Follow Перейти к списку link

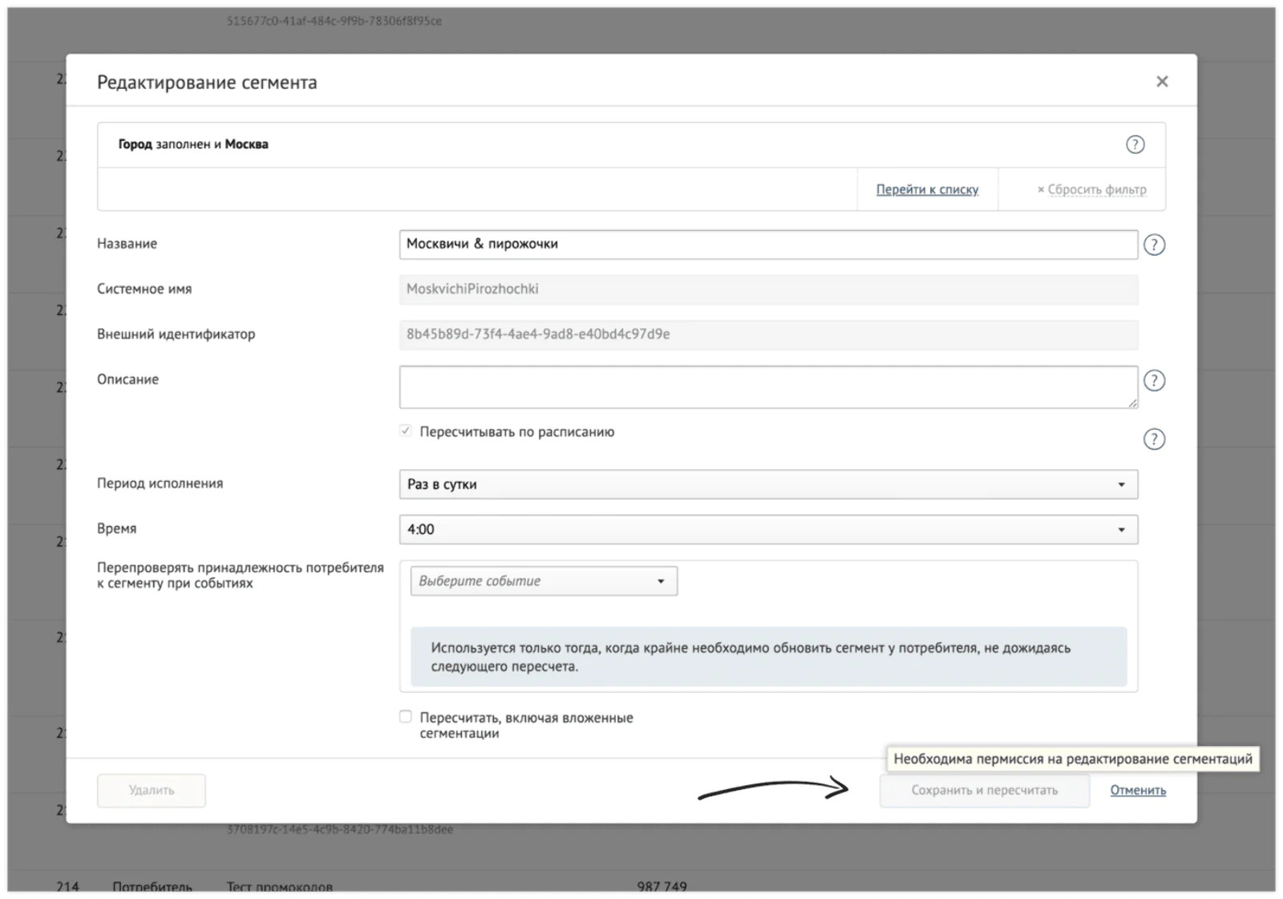(927, 189)
